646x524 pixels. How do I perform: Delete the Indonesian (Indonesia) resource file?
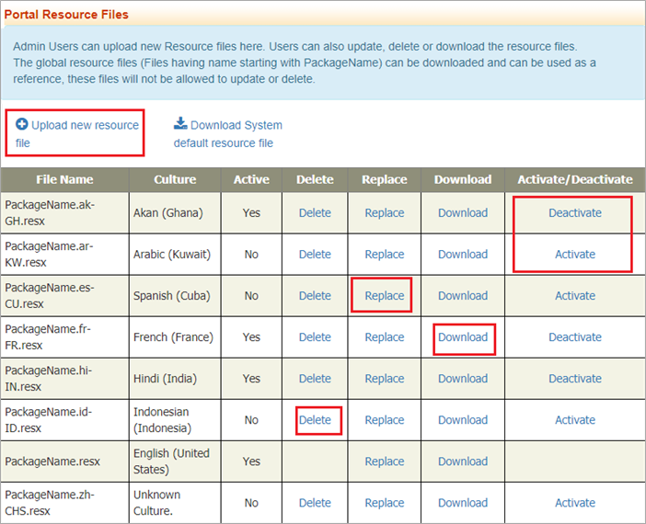tap(315, 419)
